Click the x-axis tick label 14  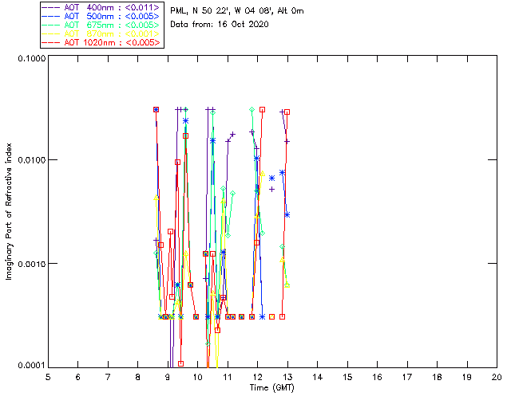(318, 377)
